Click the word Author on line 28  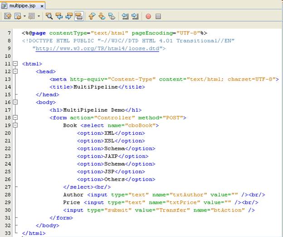pyautogui.click(x=73, y=194)
